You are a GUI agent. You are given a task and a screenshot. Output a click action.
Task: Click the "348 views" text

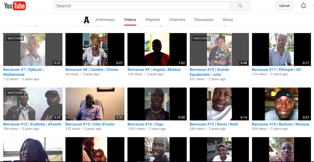coord(197,129)
